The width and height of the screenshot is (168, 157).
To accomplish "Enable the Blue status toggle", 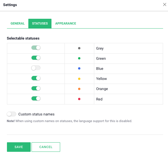I will [x=36, y=68].
